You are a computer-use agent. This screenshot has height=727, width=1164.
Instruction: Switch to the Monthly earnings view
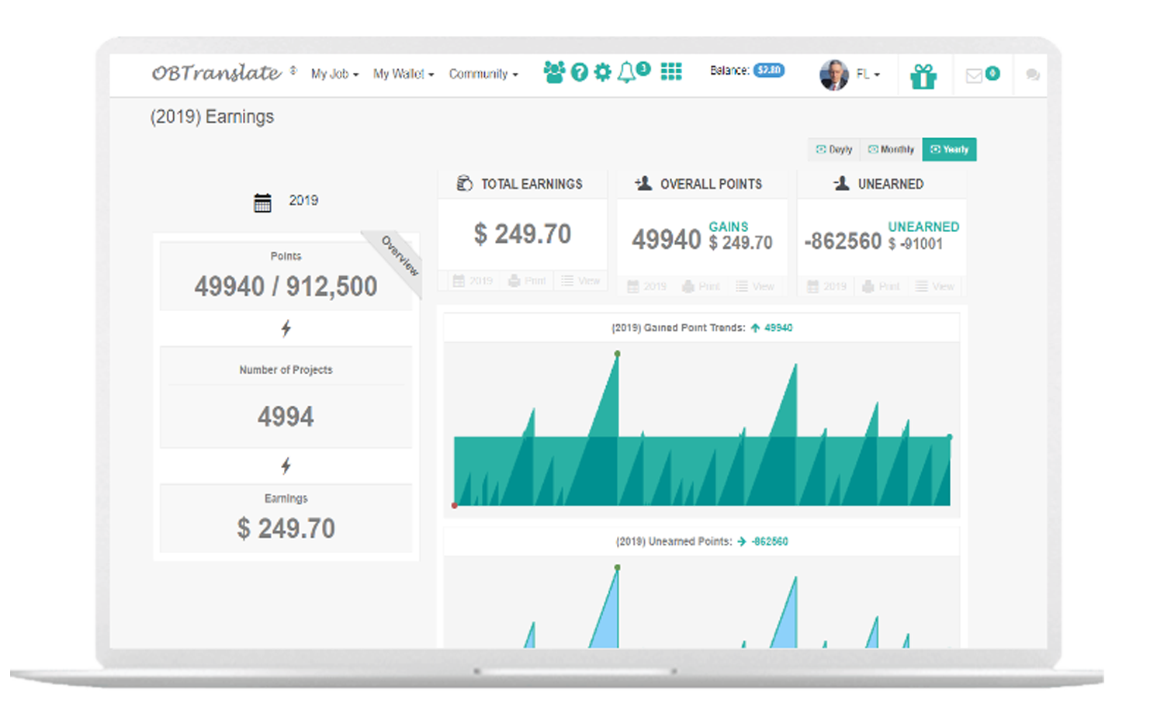coord(891,149)
